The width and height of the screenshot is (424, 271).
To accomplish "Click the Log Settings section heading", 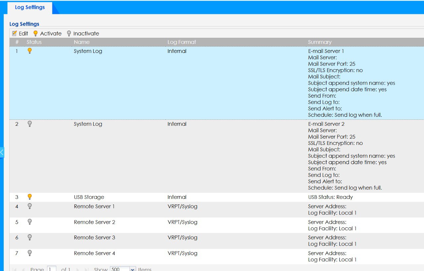I will [x=24, y=24].
